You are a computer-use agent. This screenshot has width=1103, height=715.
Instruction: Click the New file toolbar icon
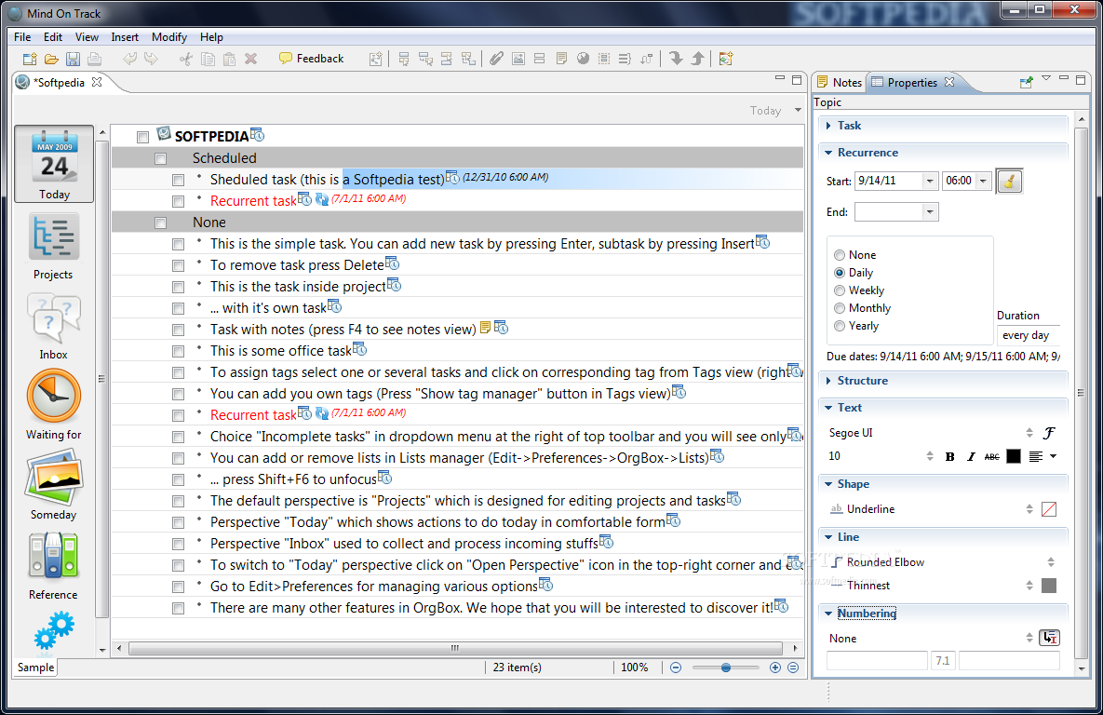point(30,59)
